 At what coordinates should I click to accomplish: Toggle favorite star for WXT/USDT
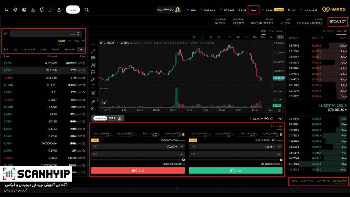tap(84, 63)
